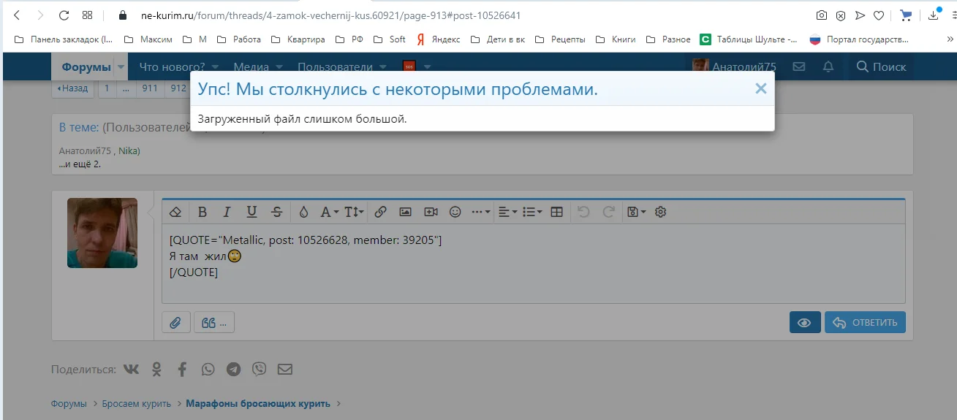This screenshot has height=420, width=957.
Task: Go to thread page 911
Action: (150, 88)
